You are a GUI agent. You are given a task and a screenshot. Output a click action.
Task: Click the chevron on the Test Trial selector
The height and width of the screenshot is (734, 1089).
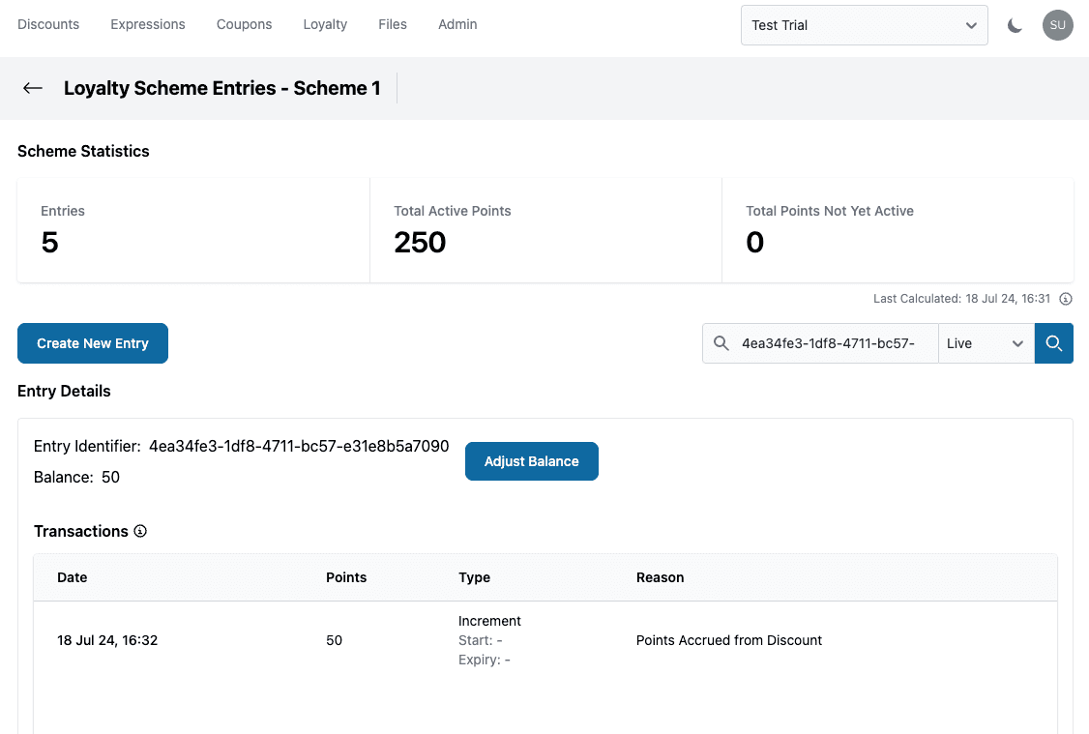971,25
